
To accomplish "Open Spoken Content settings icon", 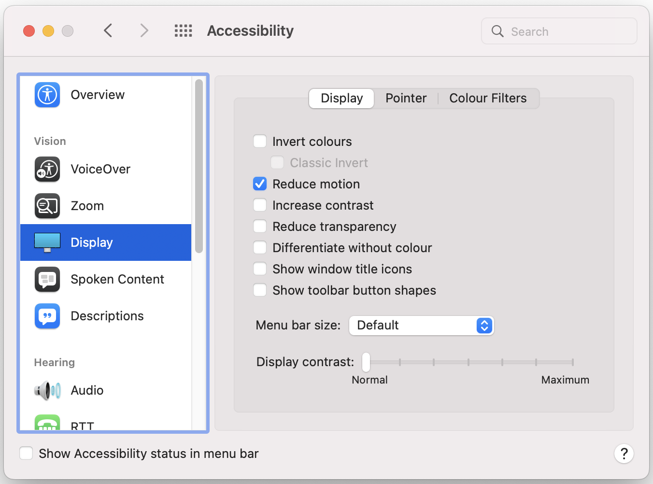I will pyautogui.click(x=47, y=279).
